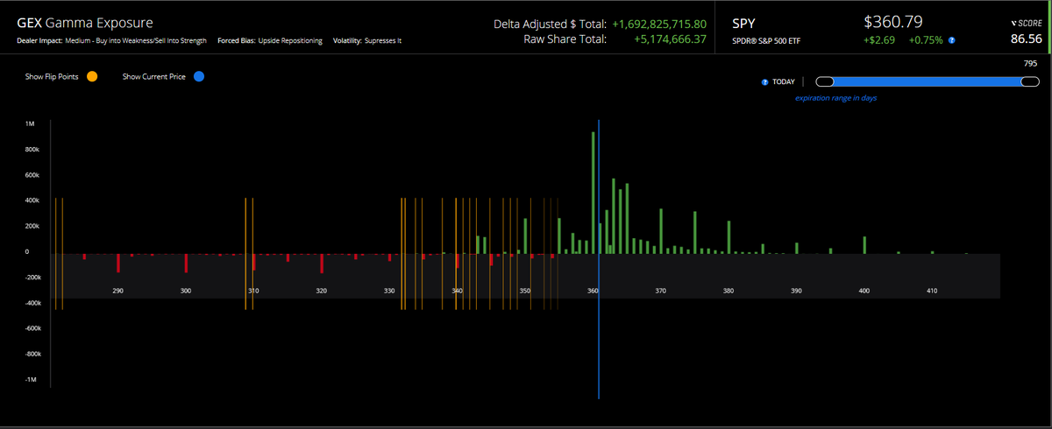Grab right handle of expiration range slider
Viewport: 1052px width, 429px height.
(x=1030, y=81)
